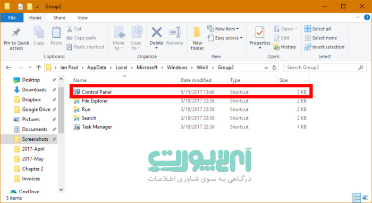Switch to Large icons view
This screenshot has height=203, width=372.
coord(366,198)
